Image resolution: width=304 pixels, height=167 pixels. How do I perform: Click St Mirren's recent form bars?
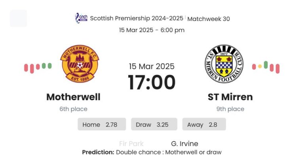click(266, 67)
